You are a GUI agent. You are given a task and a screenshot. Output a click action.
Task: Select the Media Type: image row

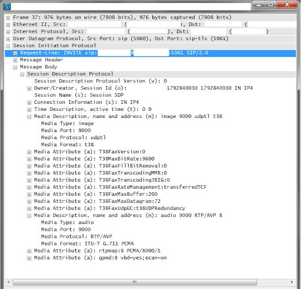67,123
